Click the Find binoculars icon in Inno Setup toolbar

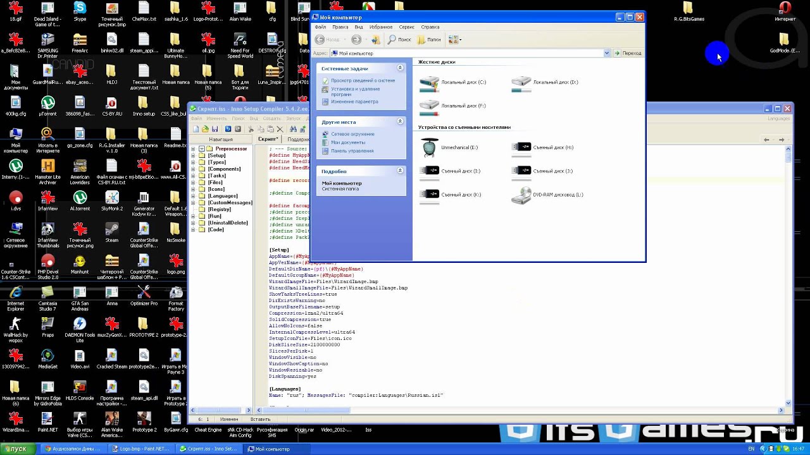[293, 129]
